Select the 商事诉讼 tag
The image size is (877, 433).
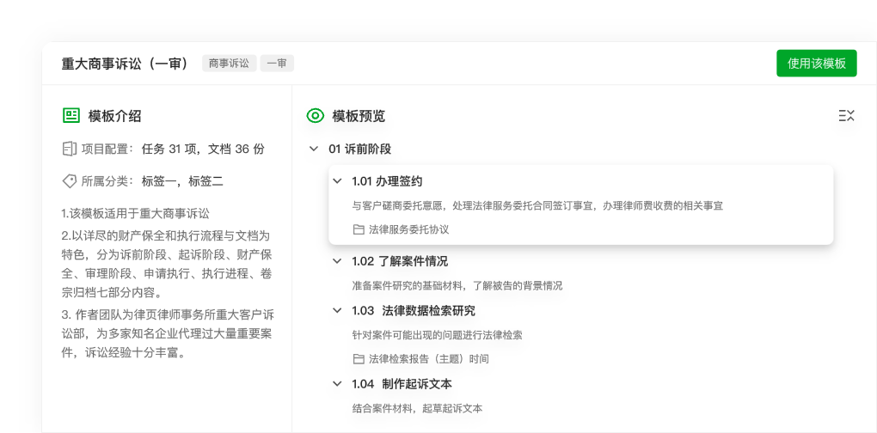(230, 63)
